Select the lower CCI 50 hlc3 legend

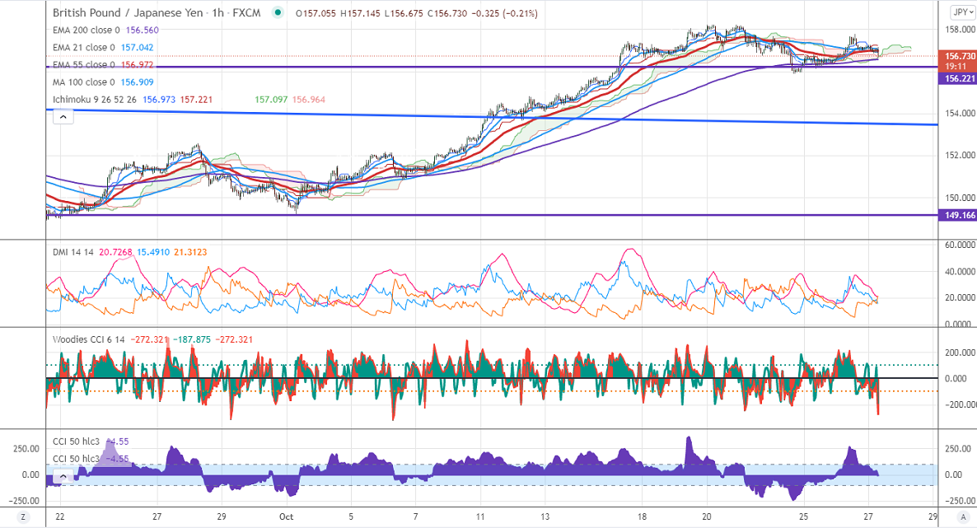(76, 459)
